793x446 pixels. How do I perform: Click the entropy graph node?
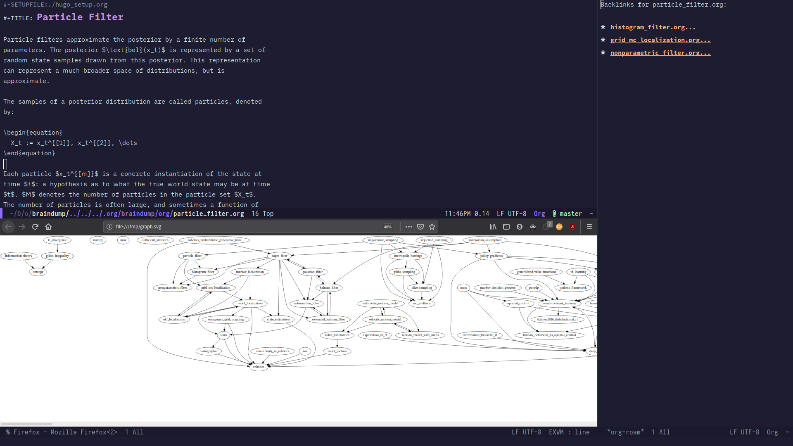pyautogui.click(x=38, y=272)
